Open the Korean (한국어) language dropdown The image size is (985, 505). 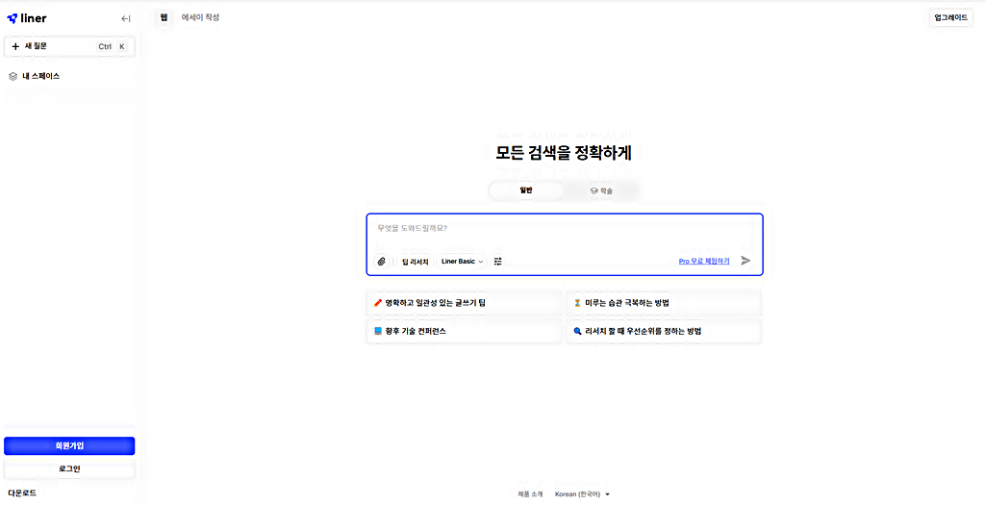click(582, 494)
